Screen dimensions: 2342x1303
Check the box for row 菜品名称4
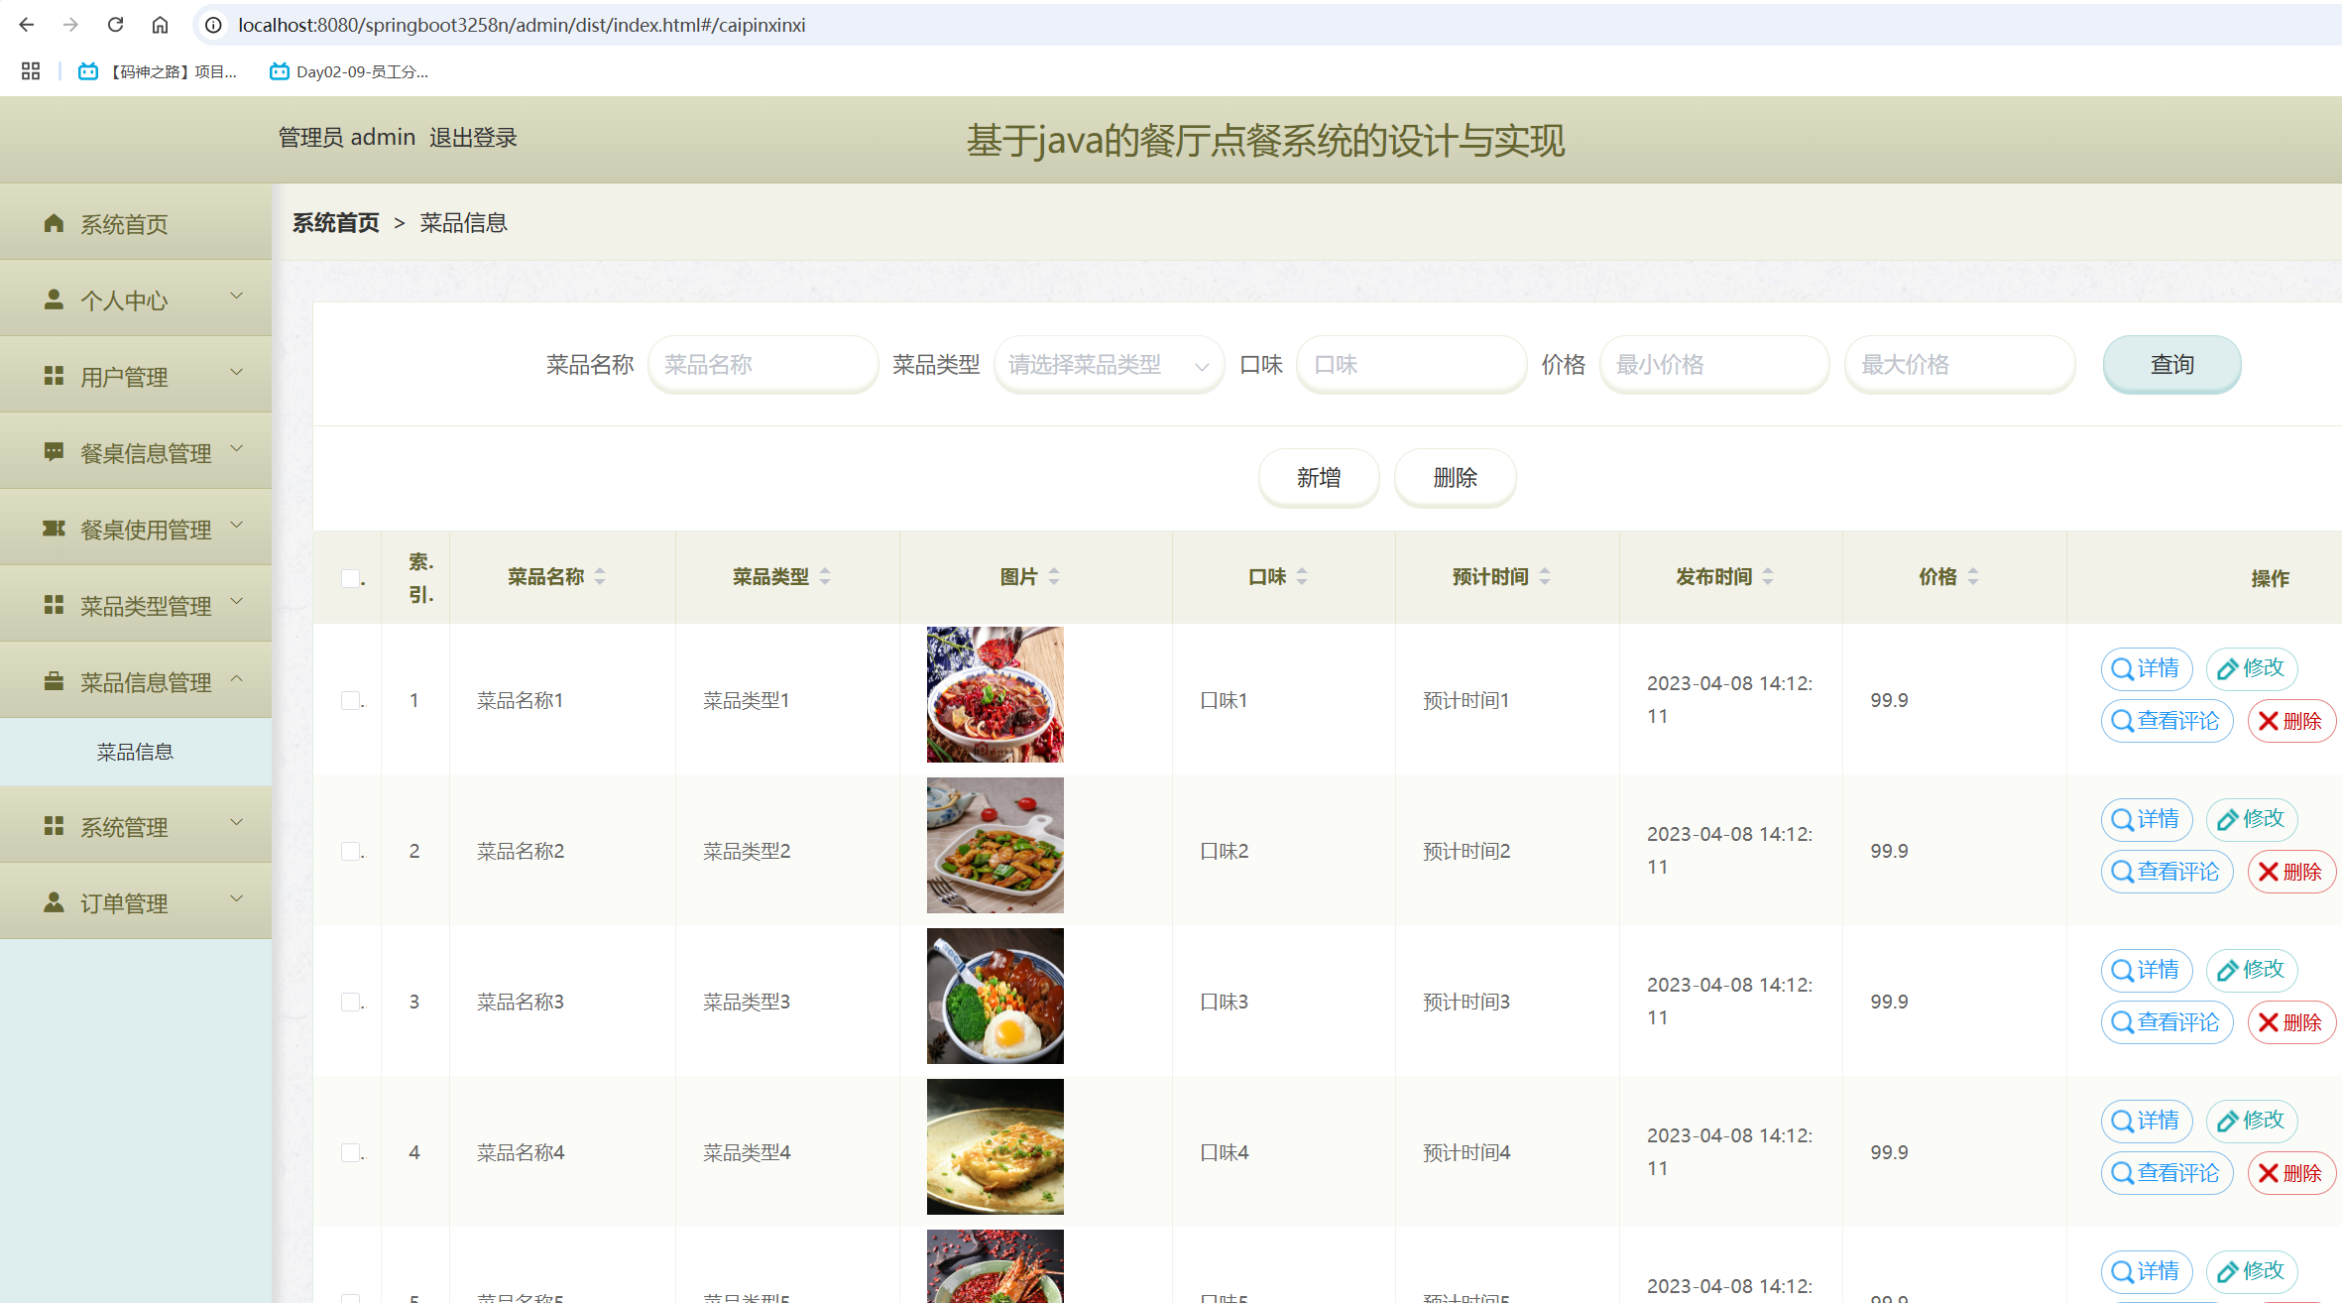pyautogui.click(x=350, y=1152)
